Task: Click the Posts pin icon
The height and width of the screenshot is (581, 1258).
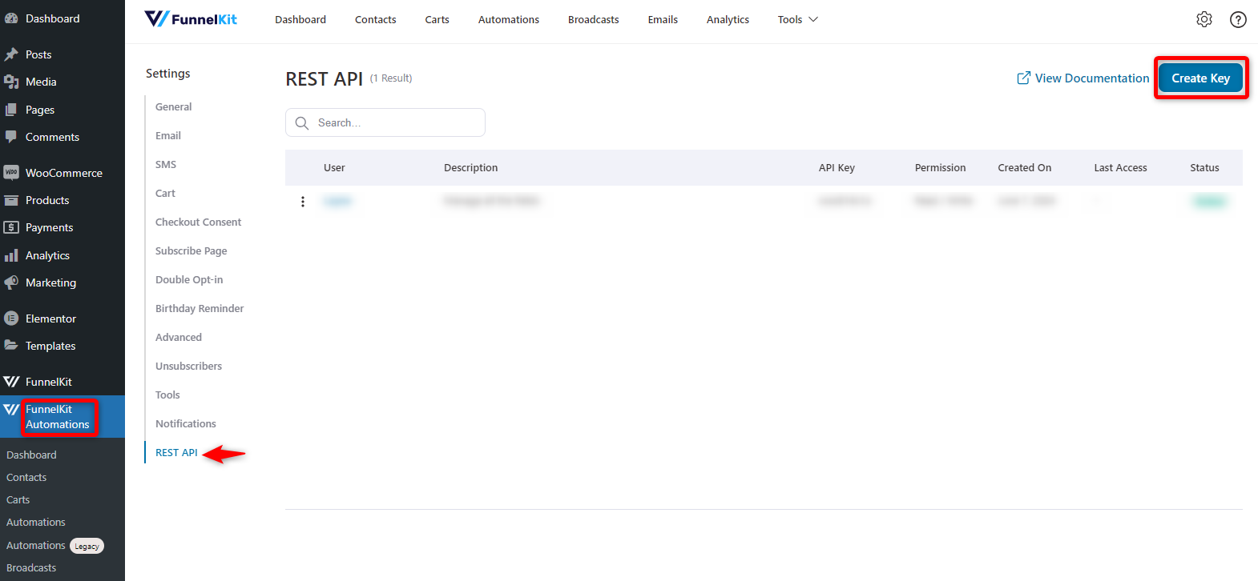Action: [11, 54]
